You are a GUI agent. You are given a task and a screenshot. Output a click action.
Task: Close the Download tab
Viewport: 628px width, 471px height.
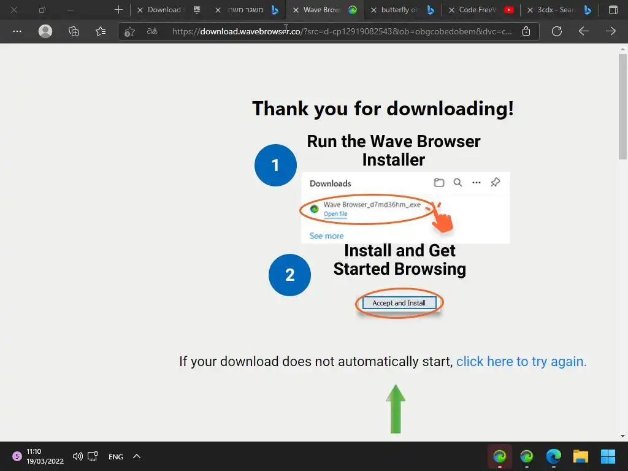click(140, 10)
